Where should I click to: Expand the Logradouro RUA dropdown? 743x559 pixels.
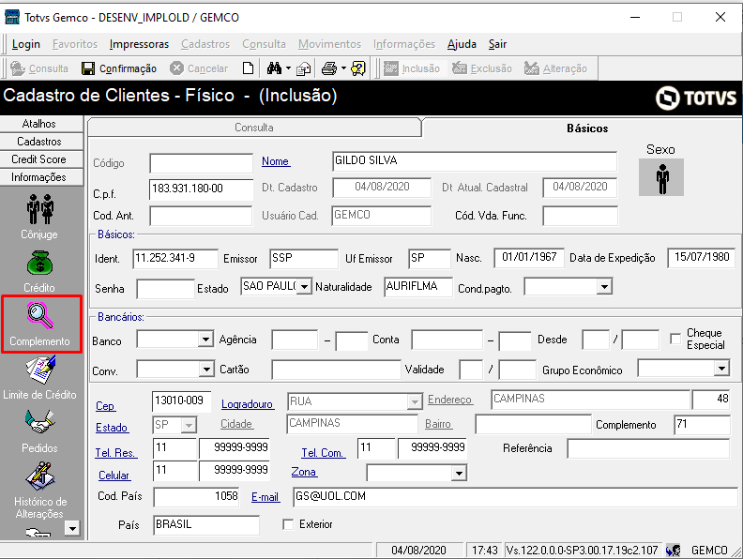415,401
